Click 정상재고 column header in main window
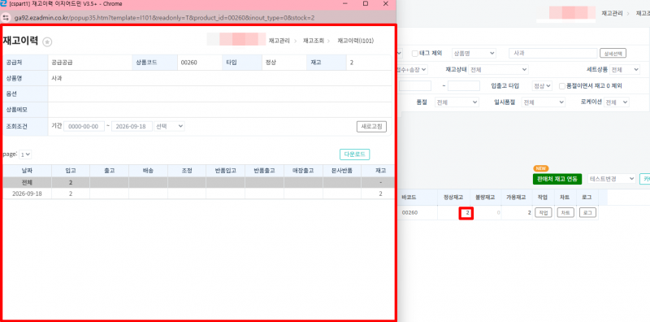Viewport: 650px width, 322px height. click(453, 198)
